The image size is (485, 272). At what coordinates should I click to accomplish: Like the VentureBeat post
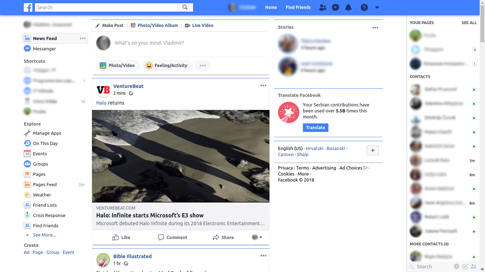(x=121, y=237)
